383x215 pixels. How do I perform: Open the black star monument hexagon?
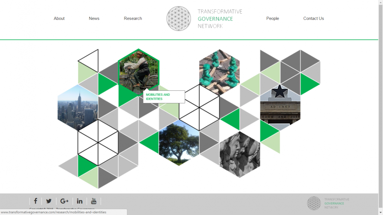(280, 107)
